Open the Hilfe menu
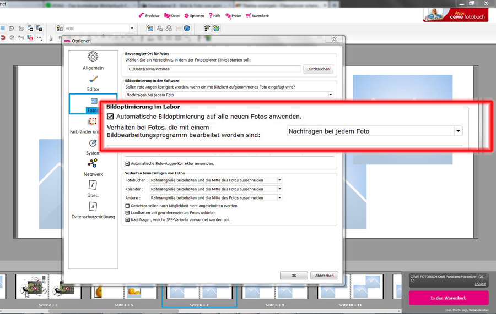Viewport: 496px width, 314px height. pos(214,15)
